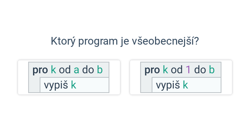The width and height of the screenshot is (250, 125).
Task: Click variable 'b' in the left program header
Action: click(100, 70)
